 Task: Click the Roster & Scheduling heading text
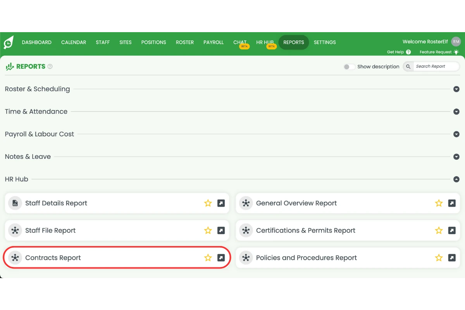point(37,89)
